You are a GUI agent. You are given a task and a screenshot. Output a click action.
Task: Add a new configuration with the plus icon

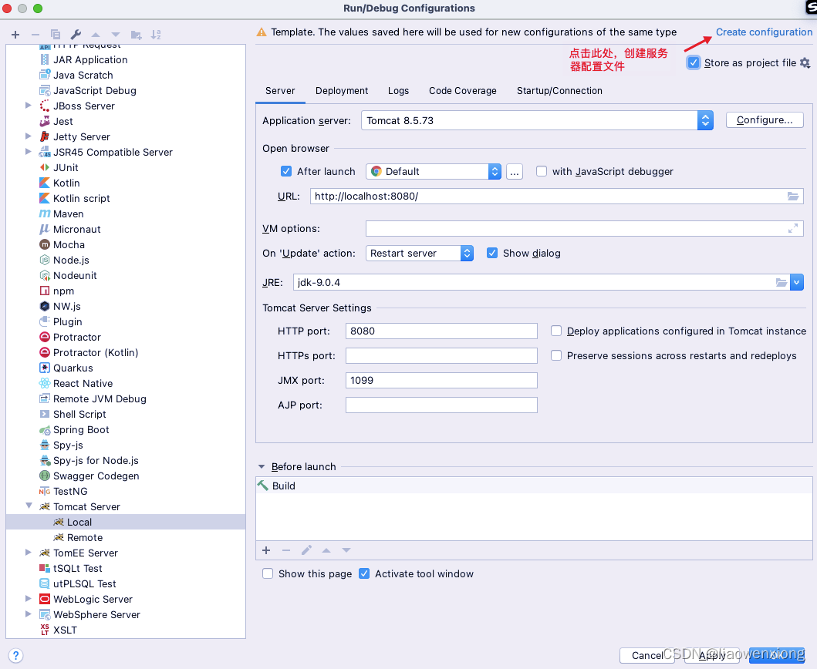point(15,35)
